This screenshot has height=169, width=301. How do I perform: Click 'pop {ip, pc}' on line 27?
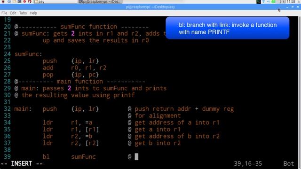pos(71,75)
